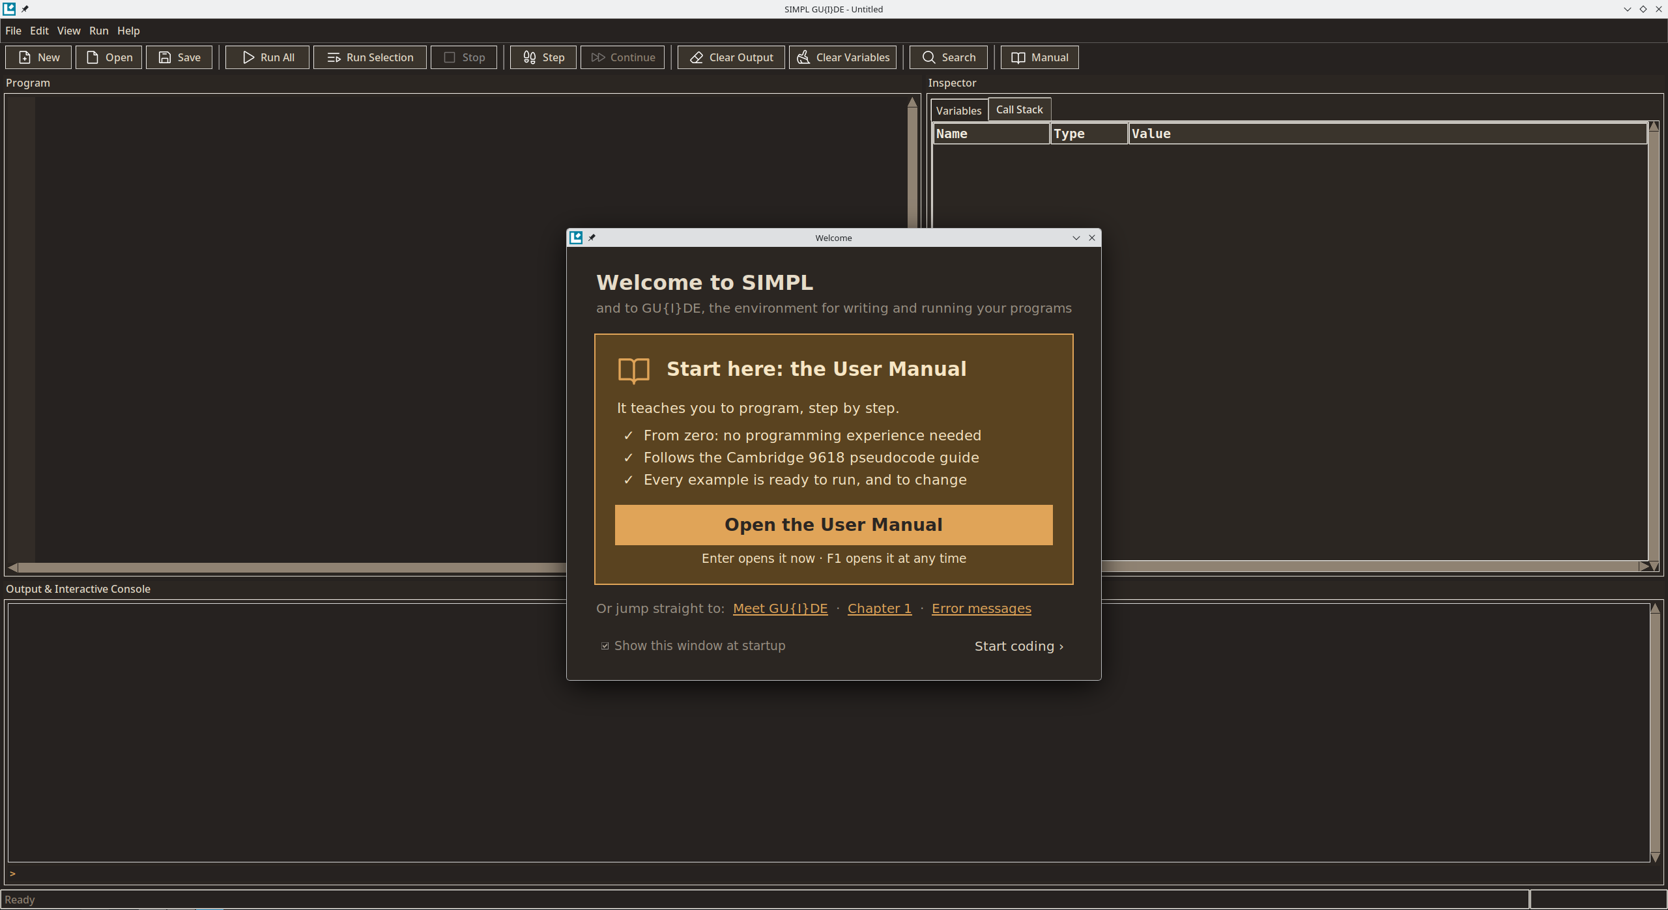Click the Ready status bar text
1668x910 pixels.
coord(20,900)
